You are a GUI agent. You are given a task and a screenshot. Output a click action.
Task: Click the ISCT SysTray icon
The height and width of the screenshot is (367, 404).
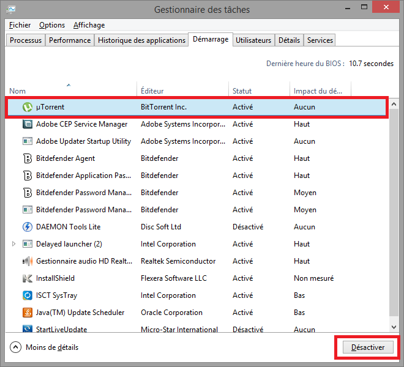(28, 295)
